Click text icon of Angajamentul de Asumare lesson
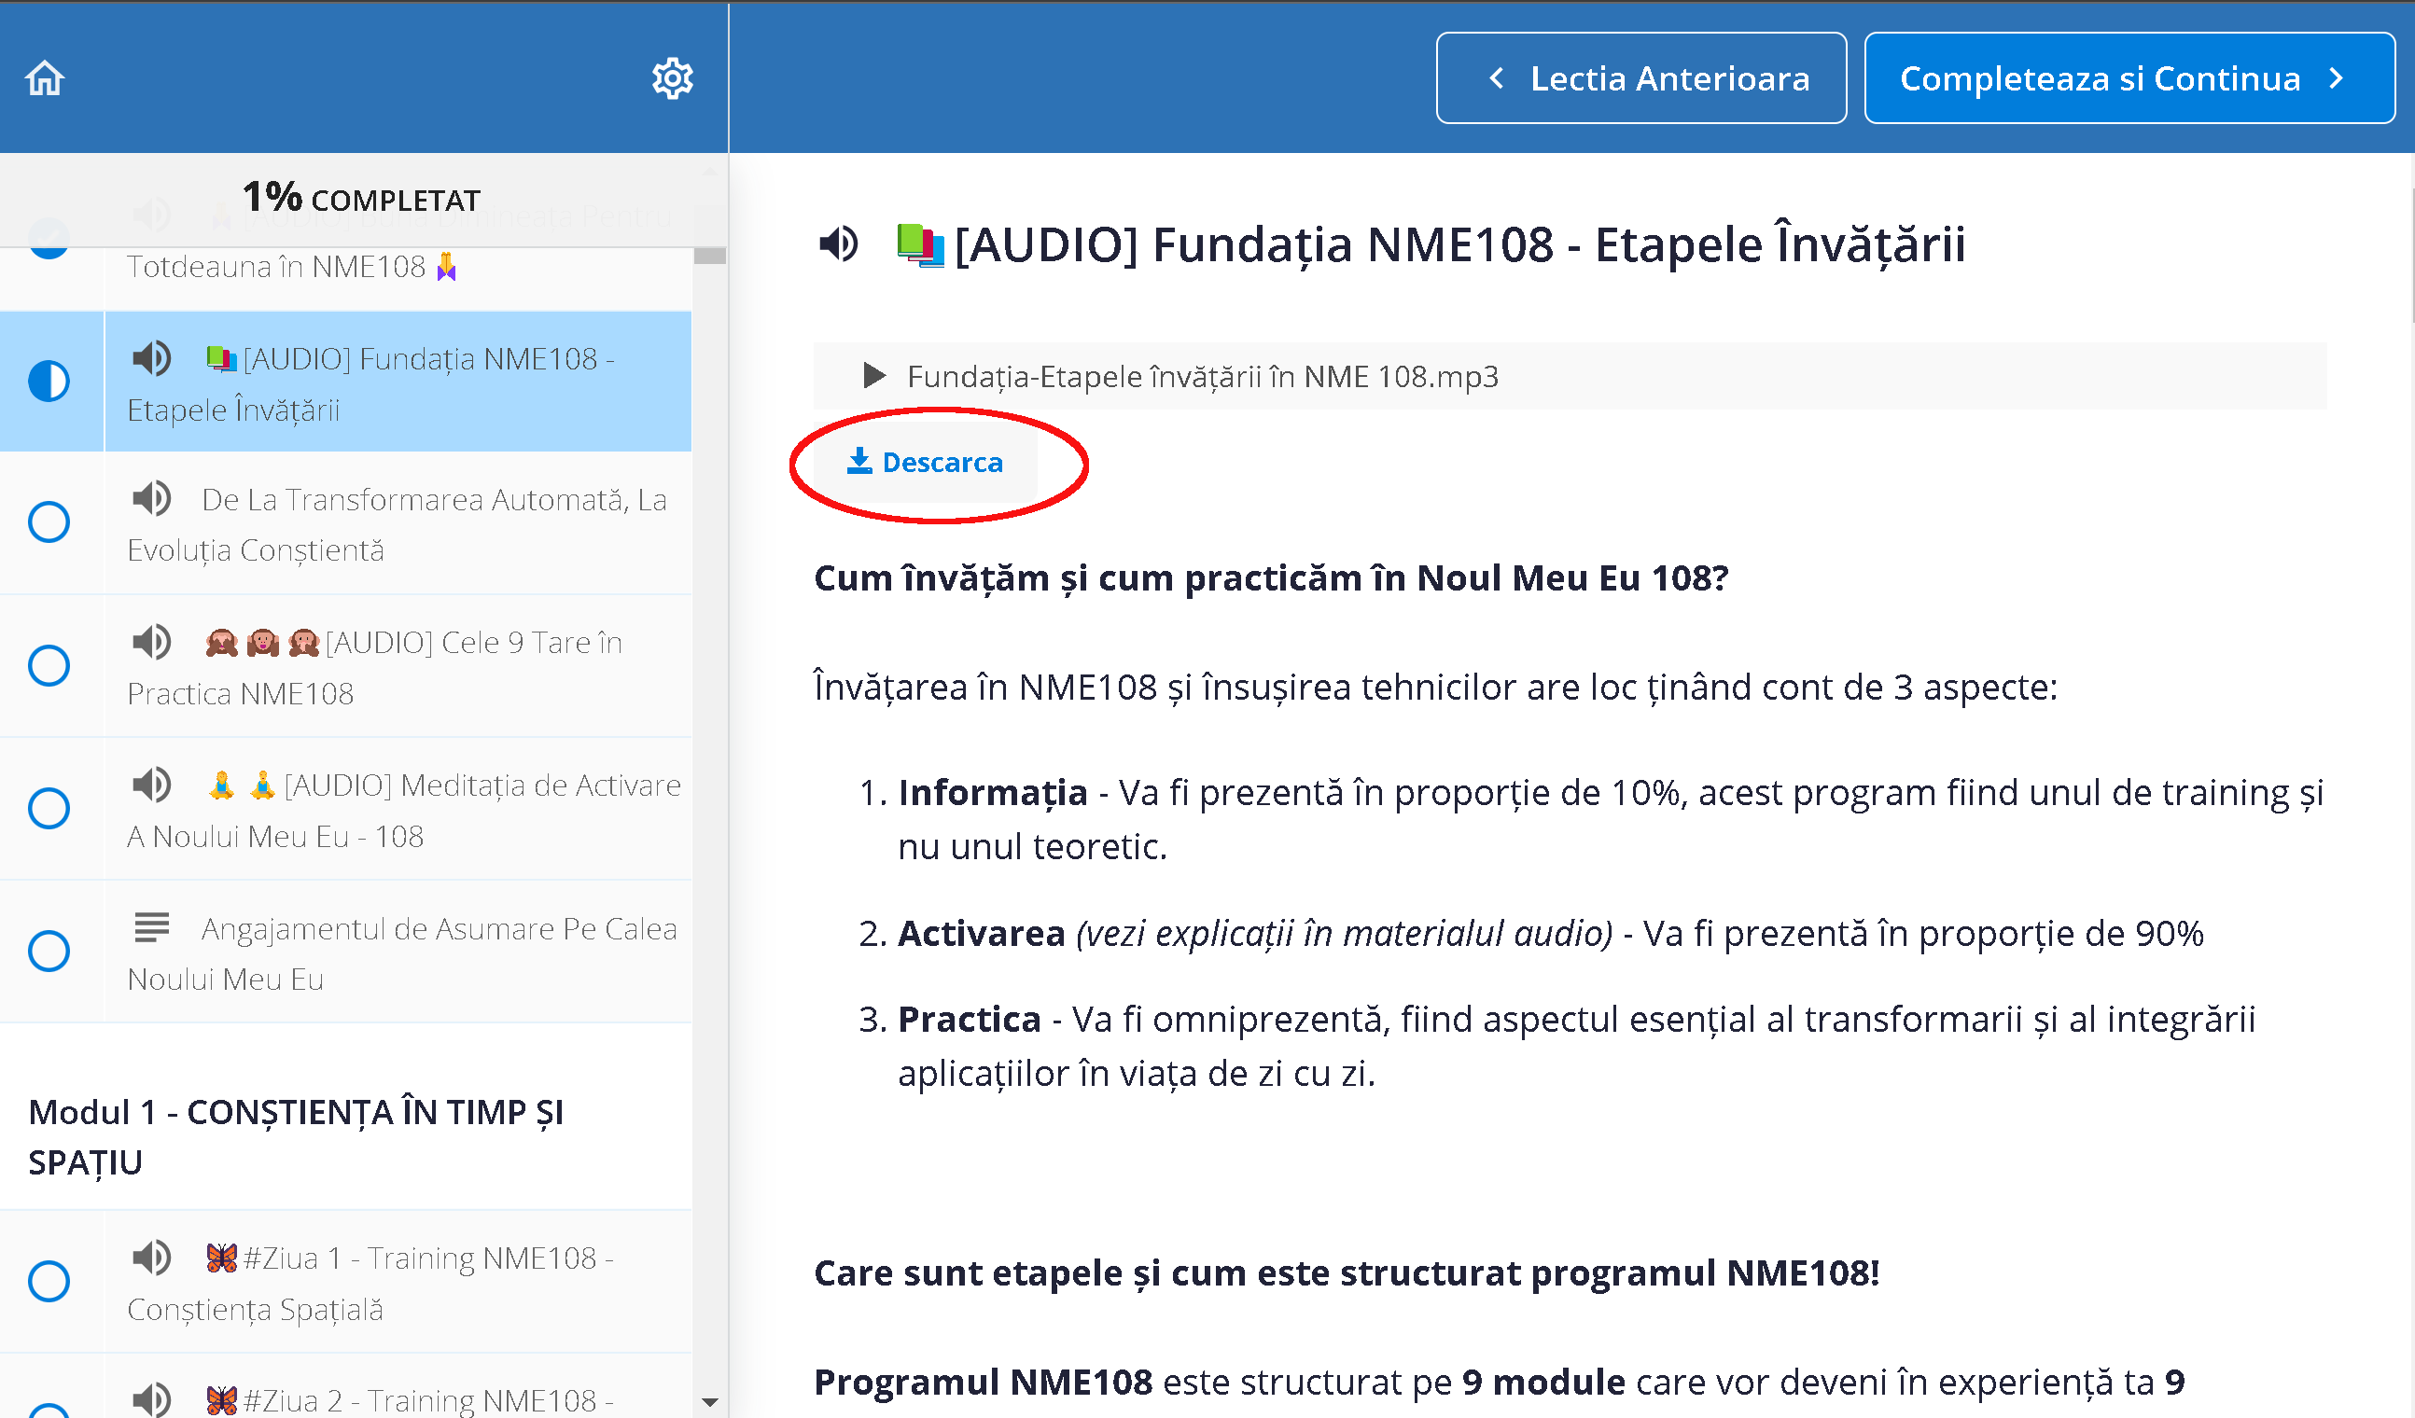The image size is (2415, 1418). click(151, 926)
